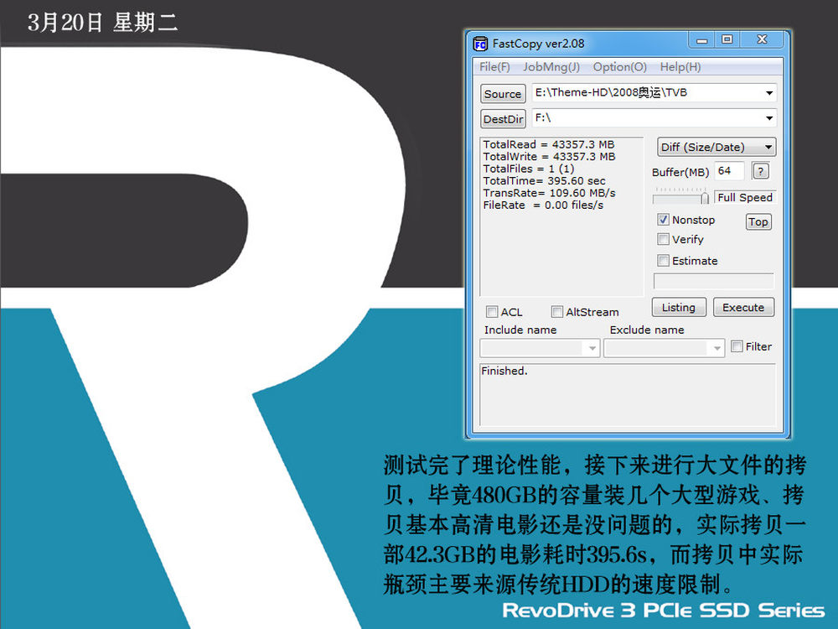This screenshot has width=838, height=629.
Task: Open the Option(O) menu
Action: 619,67
